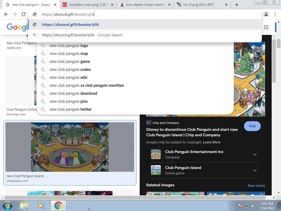Click the theverge.com source text
281x211 pixels.
(x=16, y=114)
